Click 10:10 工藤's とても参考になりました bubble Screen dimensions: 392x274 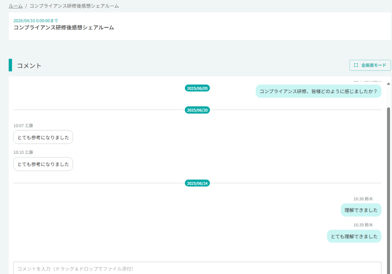tap(43, 164)
